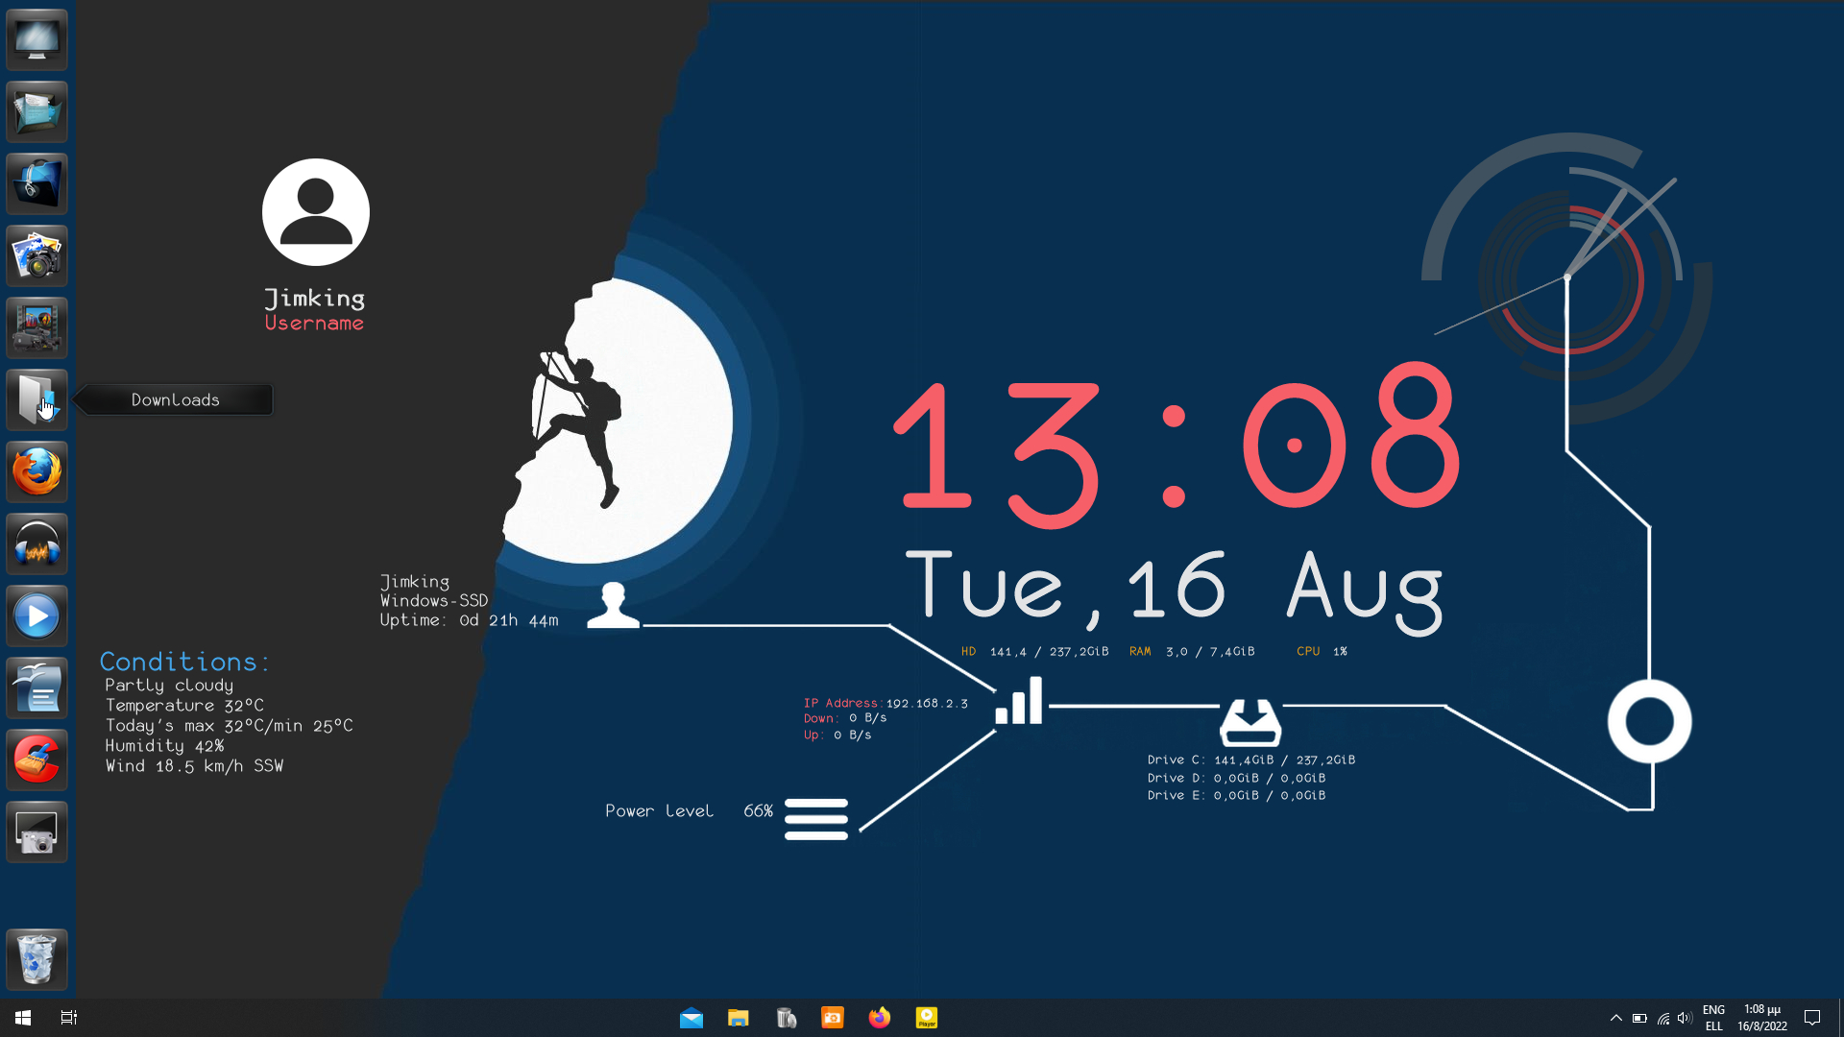Open CCleaner from the dock
Viewport: 1844px width, 1037px height.
(36, 760)
